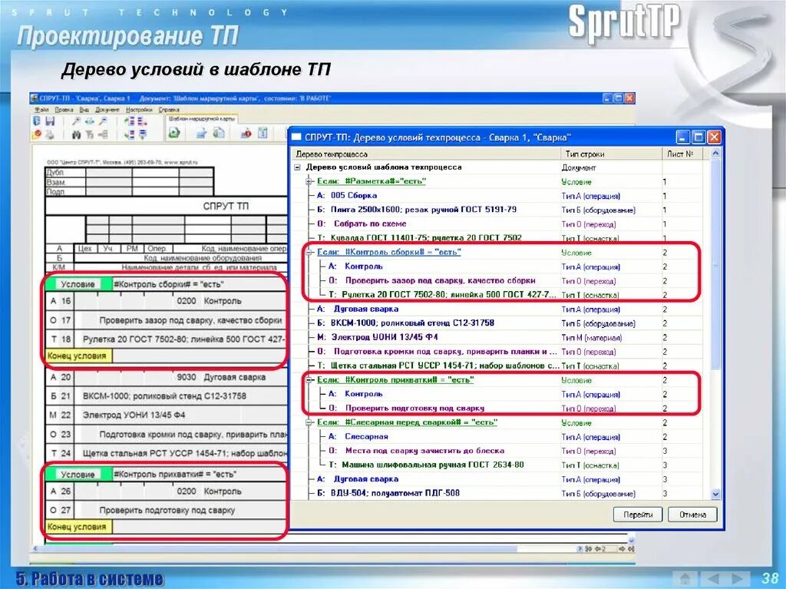Click 'Конец условия' cell below row Т 18
Image resolution: width=786 pixels, height=589 pixels.
(78, 356)
